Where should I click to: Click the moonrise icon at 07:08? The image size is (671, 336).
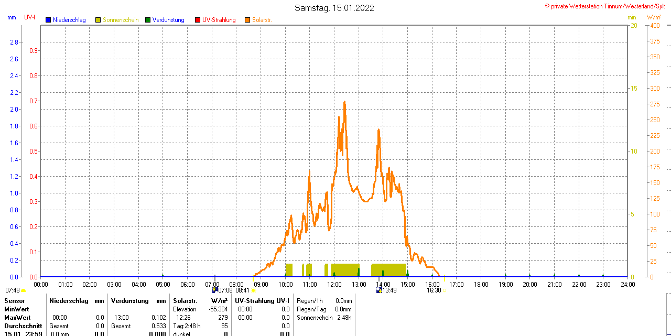pyautogui.click(x=215, y=290)
